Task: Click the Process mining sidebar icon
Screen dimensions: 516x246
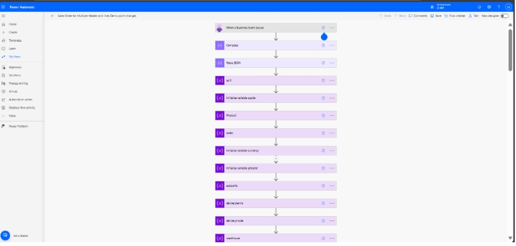Action: coord(4,83)
